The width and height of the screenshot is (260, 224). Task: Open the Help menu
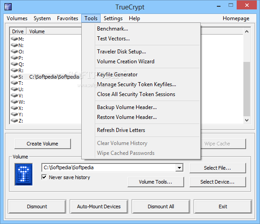click(x=134, y=18)
